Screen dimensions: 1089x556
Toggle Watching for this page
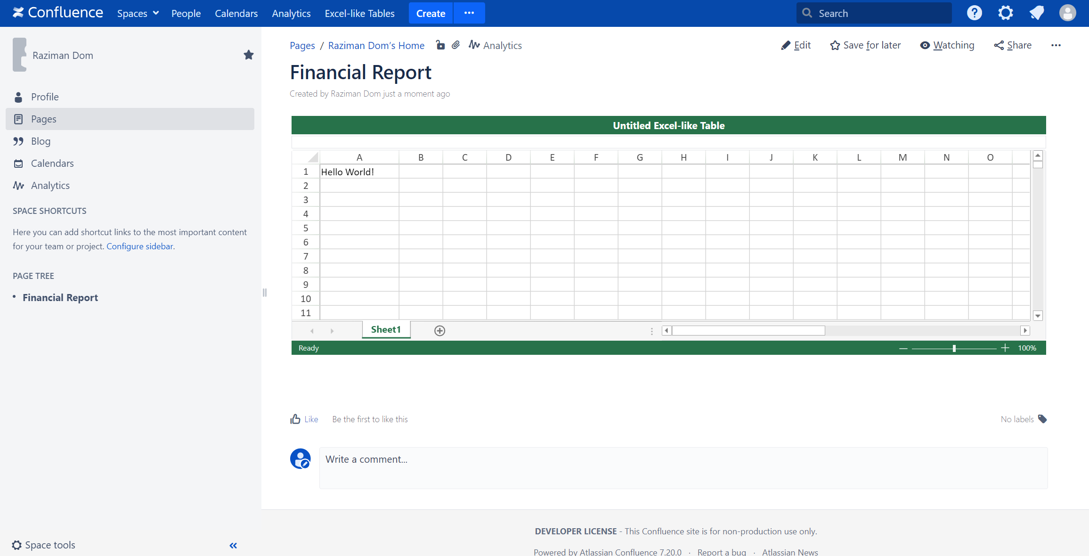[947, 45]
